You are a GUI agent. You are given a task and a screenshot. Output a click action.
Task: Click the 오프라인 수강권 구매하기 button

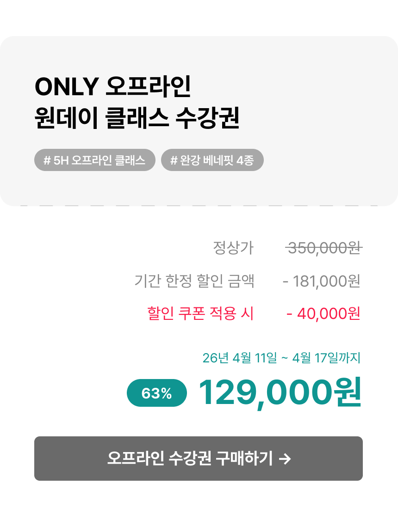point(198,459)
